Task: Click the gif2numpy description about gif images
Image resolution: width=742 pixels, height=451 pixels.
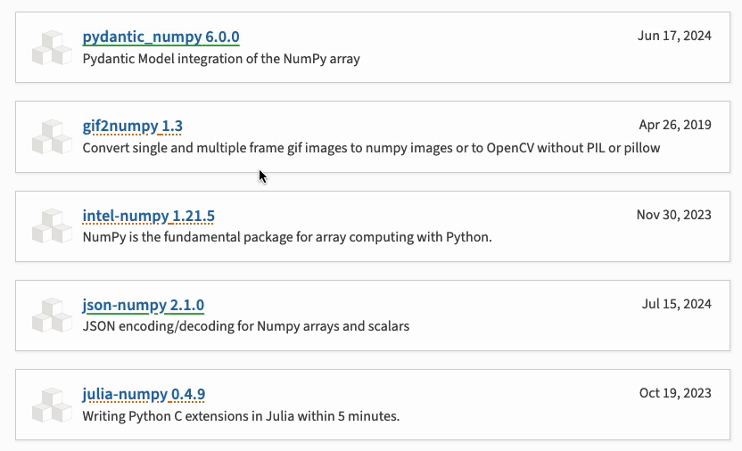Action: pos(371,148)
